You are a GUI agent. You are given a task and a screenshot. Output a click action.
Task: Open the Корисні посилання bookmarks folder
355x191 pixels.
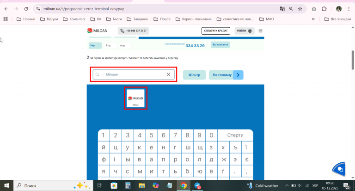click(194, 19)
